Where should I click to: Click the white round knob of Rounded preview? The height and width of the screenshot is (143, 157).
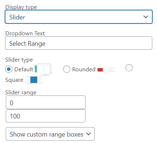coord(106,70)
